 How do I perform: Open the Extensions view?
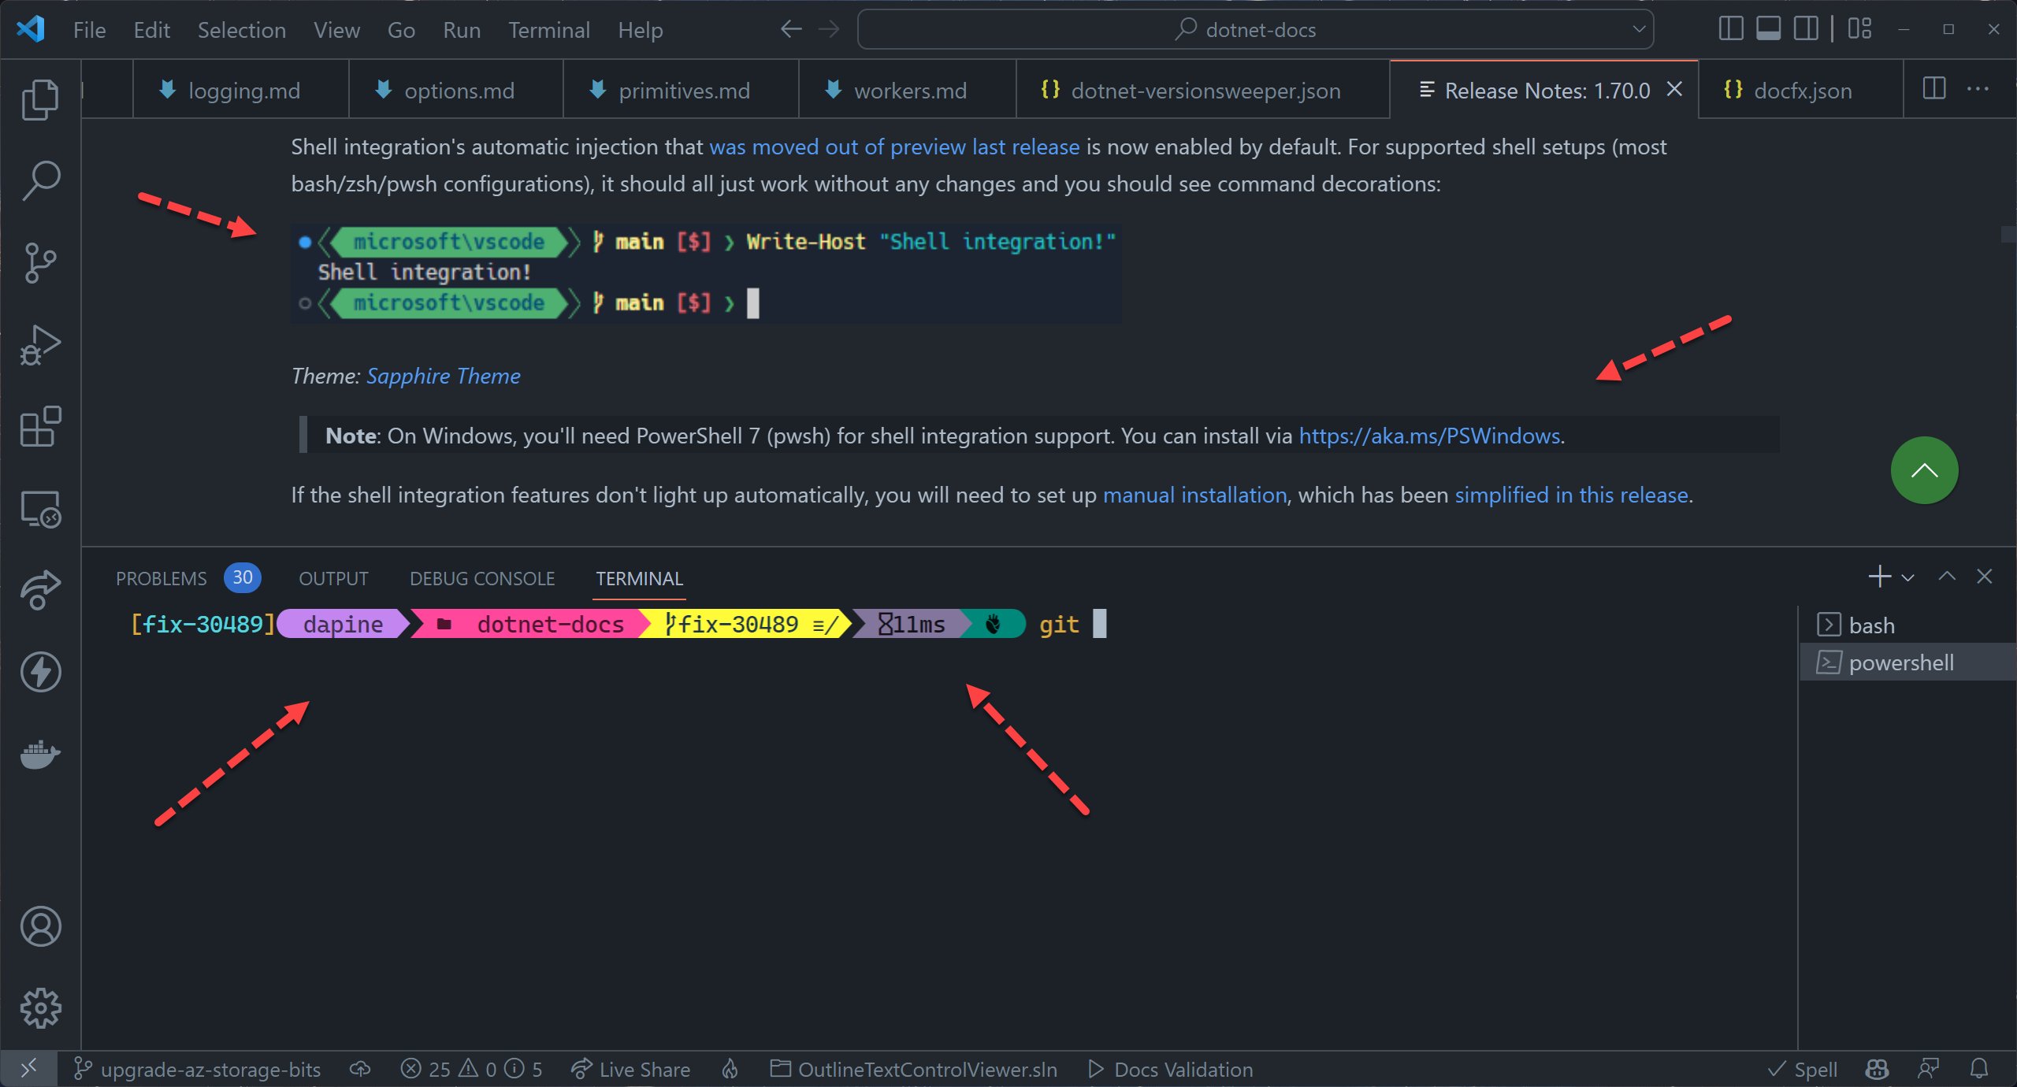(x=40, y=426)
